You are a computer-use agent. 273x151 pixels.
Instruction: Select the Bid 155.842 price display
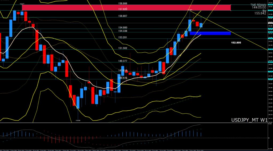coord(260,12)
